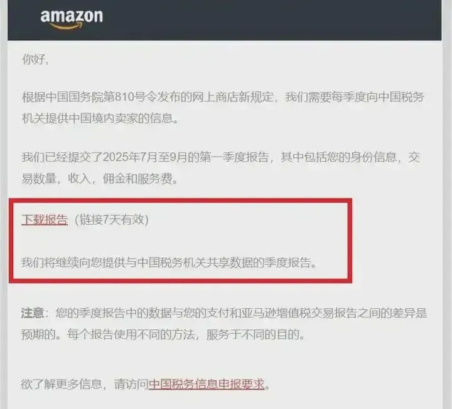Click the text 我们需要每季度向中国税务
The height and width of the screenshot is (409, 452).
point(354,97)
